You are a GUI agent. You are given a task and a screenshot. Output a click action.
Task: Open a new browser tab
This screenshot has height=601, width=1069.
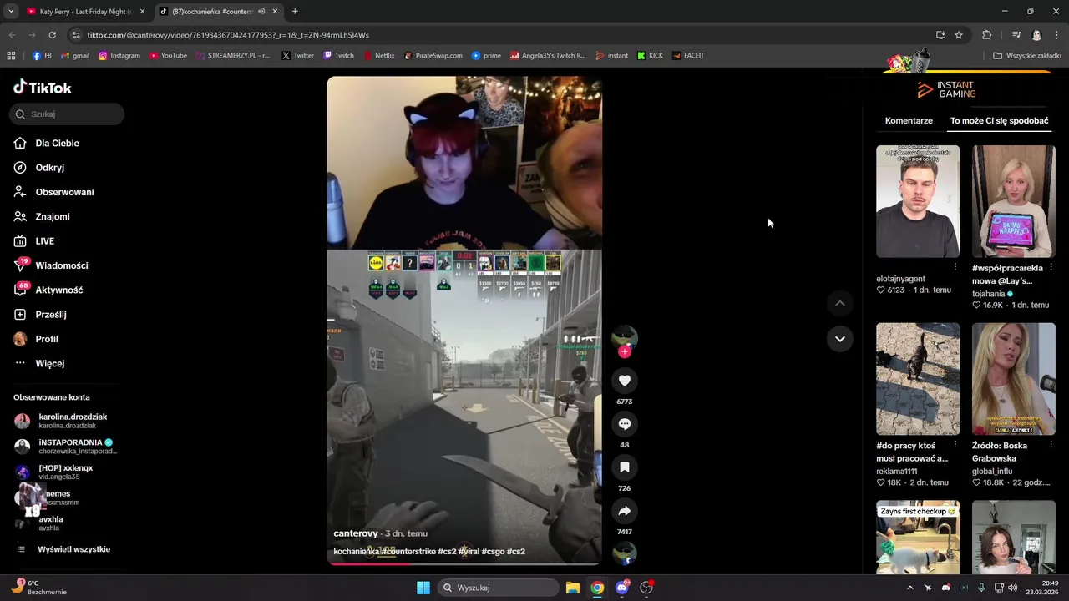tap(295, 12)
